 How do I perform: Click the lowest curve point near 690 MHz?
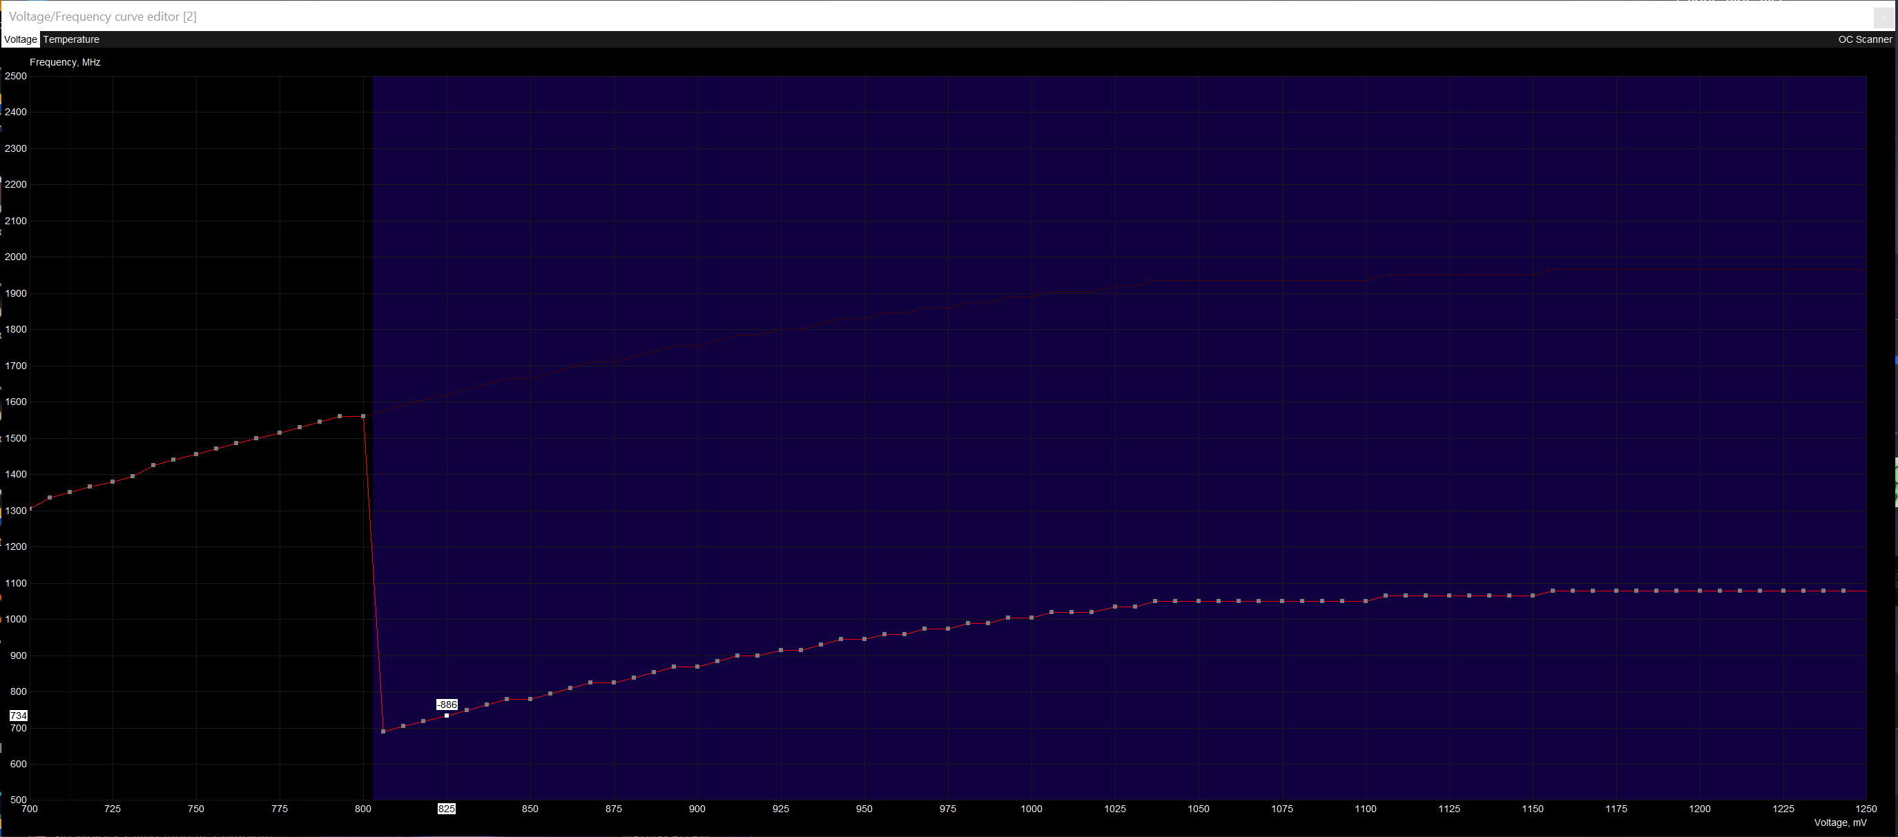383,731
